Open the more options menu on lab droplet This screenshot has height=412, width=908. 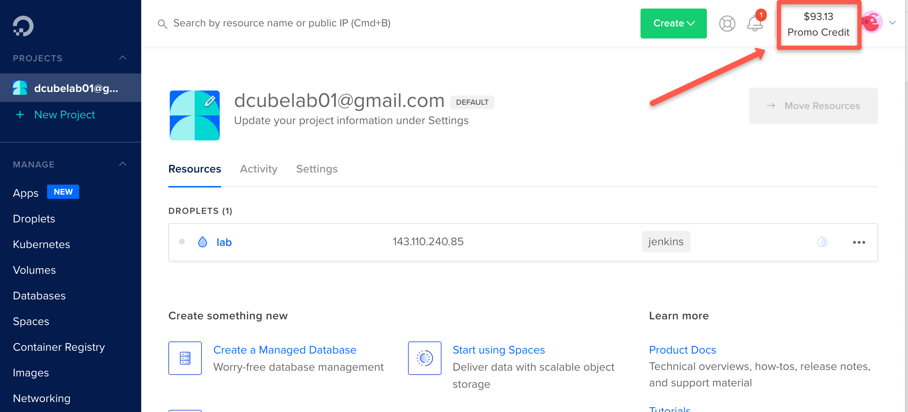click(x=859, y=242)
